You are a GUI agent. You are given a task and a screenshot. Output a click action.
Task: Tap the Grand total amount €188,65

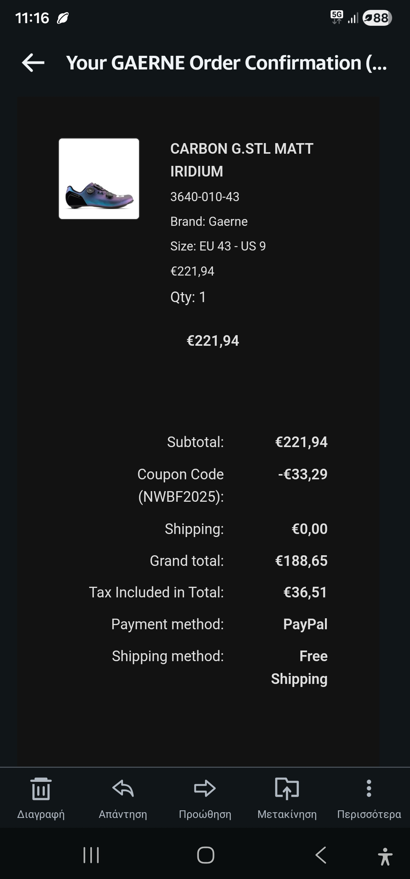pos(301,561)
